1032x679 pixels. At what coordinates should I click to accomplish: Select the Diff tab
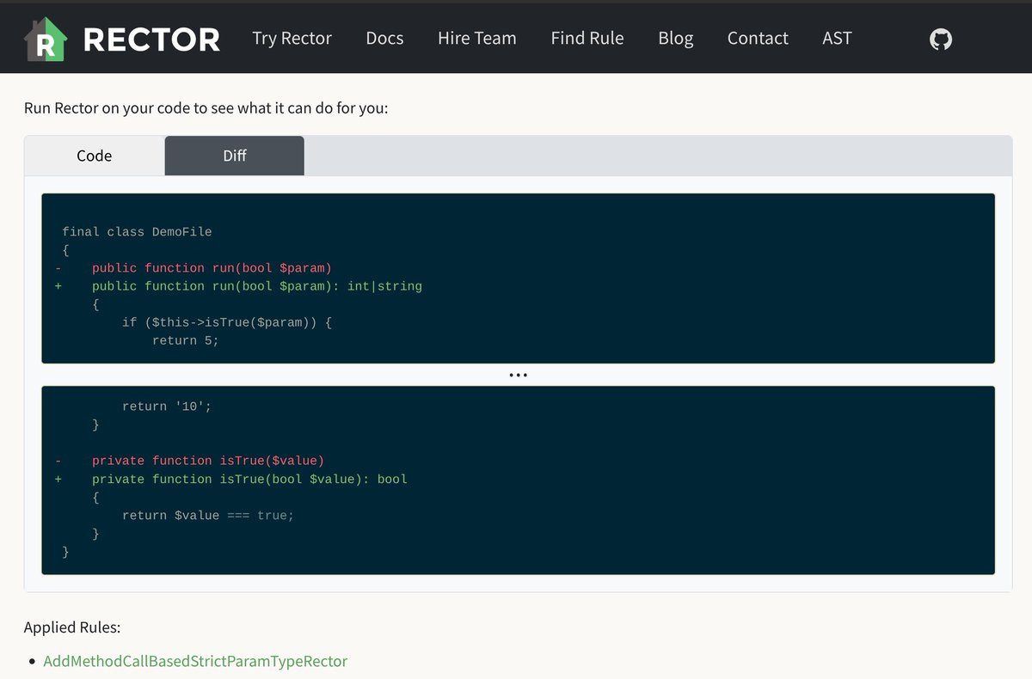click(235, 156)
